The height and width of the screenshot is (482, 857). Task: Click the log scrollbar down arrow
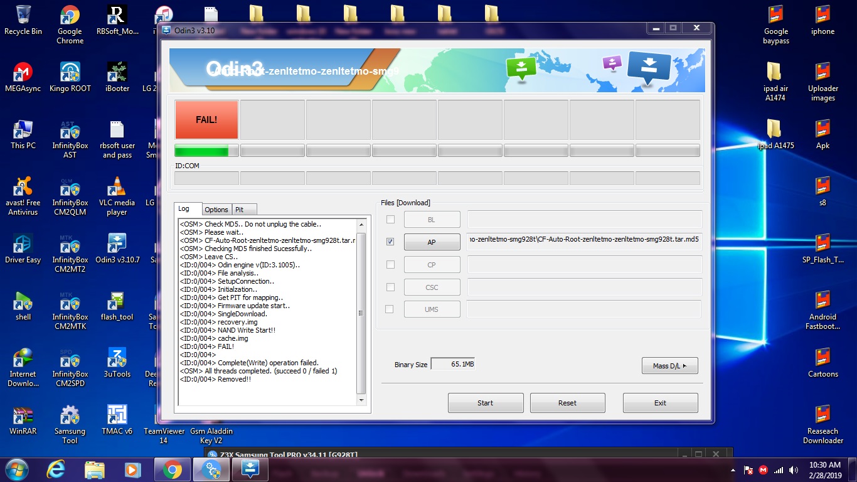(361, 400)
